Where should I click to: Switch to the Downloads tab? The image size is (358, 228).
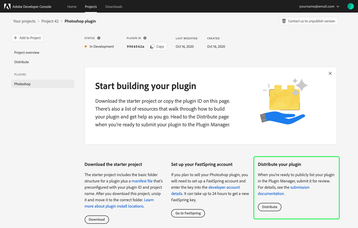click(x=114, y=7)
